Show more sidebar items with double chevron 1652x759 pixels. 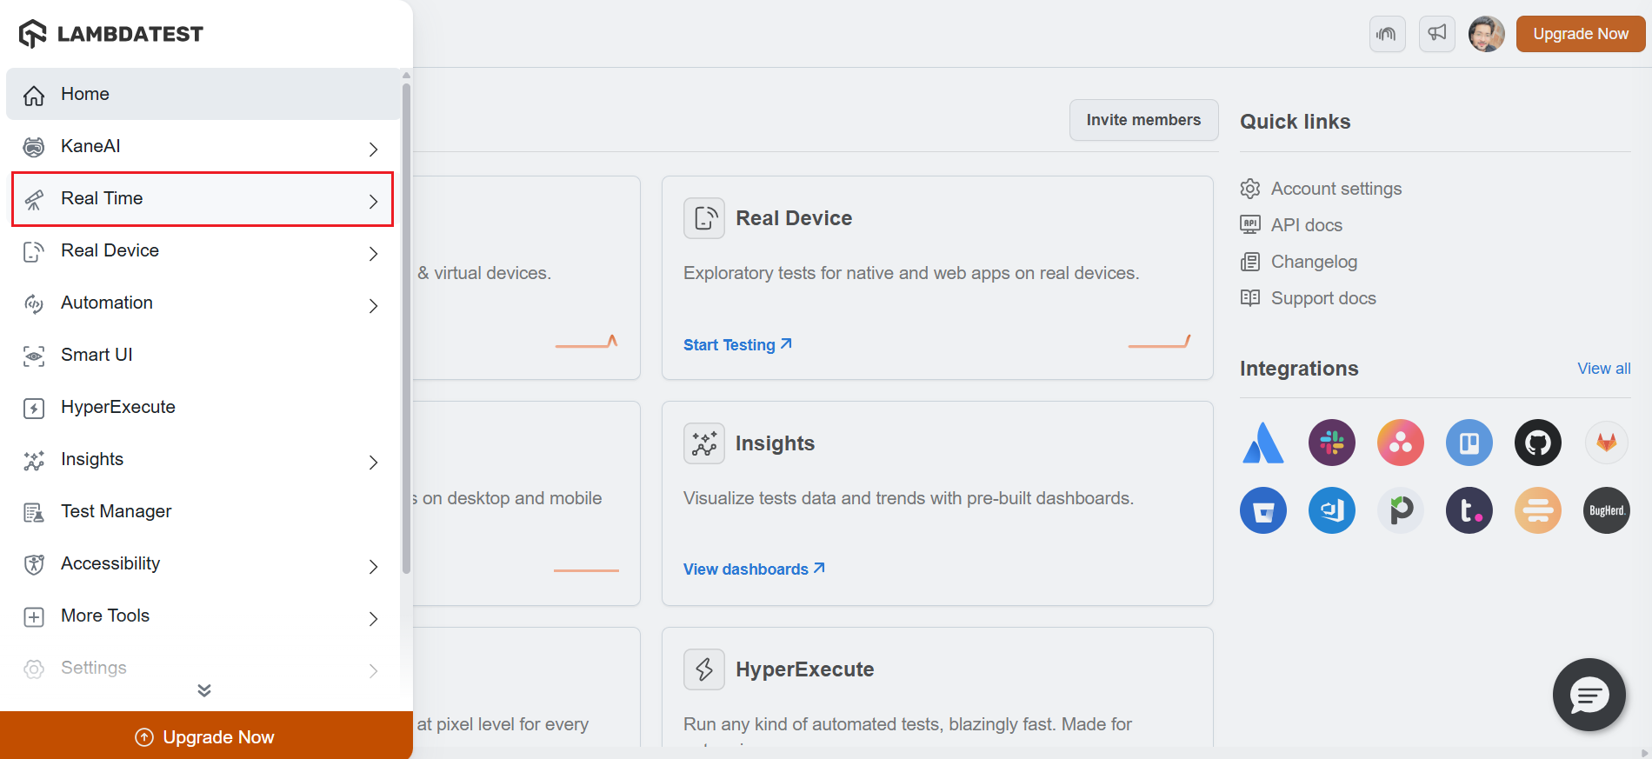coord(204,690)
